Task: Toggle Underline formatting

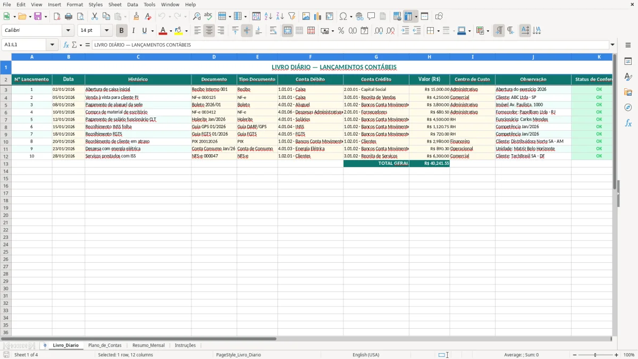Action: pyautogui.click(x=144, y=31)
